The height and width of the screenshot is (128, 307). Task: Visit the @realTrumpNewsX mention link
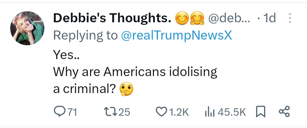click(176, 35)
